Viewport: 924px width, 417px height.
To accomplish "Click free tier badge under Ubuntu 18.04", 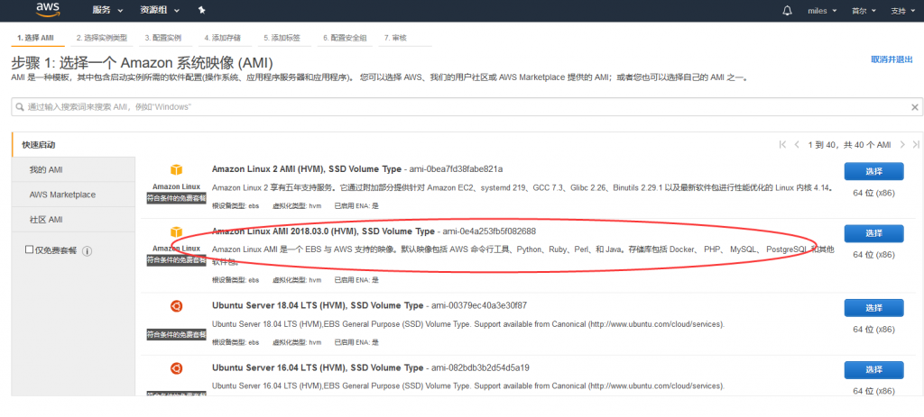I will click(176, 334).
